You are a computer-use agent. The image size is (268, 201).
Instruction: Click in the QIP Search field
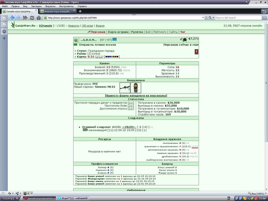pyautogui.click(x=238, y=18)
